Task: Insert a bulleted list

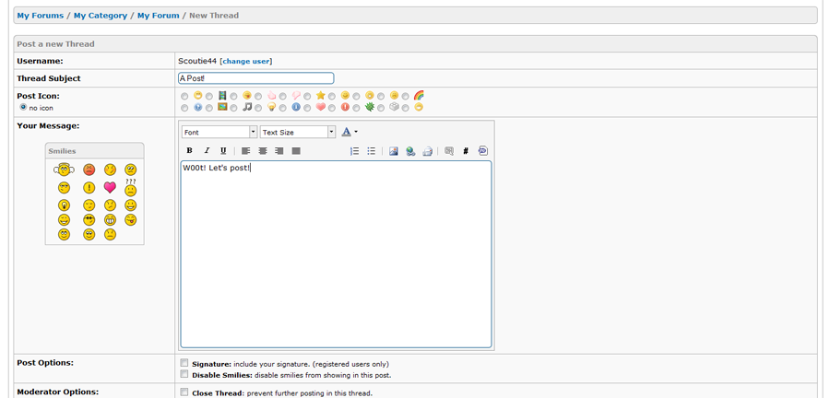Action: click(x=371, y=151)
